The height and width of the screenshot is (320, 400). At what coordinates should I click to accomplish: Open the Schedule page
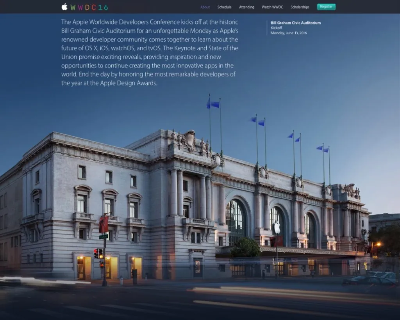coord(224,7)
